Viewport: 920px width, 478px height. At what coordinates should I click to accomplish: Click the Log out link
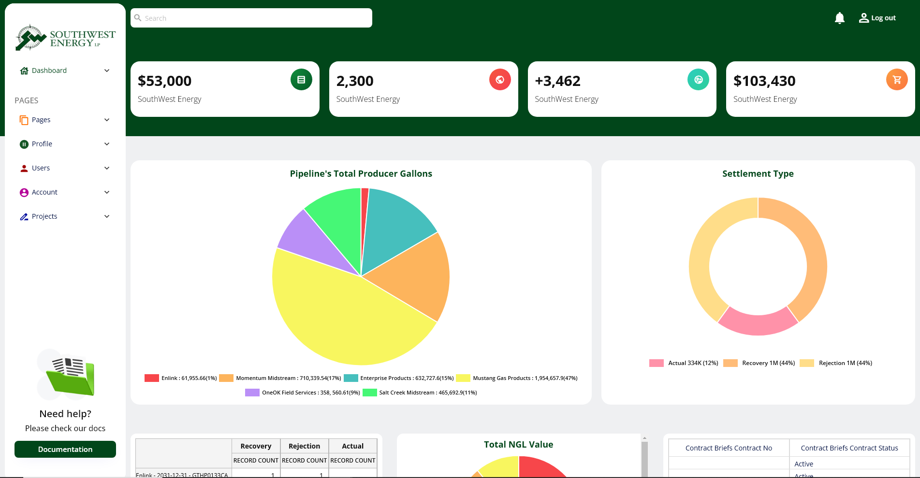(x=883, y=18)
